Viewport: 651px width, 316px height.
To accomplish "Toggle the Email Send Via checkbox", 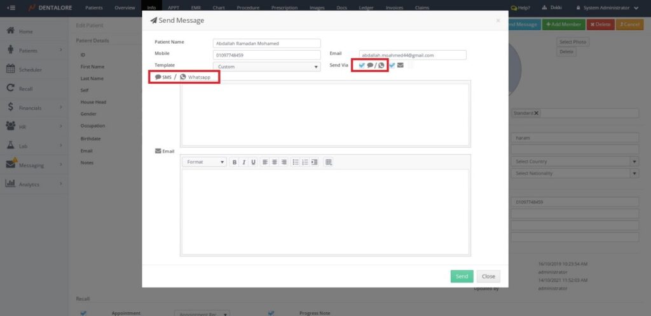I will (x=392, y=65).
